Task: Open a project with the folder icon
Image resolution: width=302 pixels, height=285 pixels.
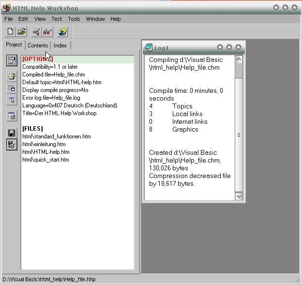Action: (22, 32)
